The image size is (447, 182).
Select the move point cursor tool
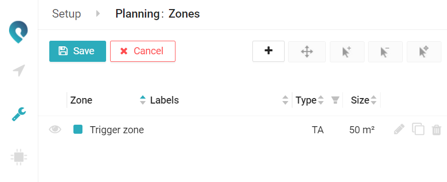point(424,52)
